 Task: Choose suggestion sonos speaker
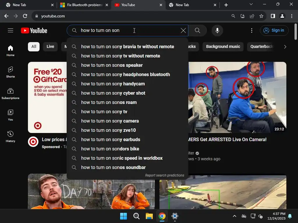click(127, 65)
